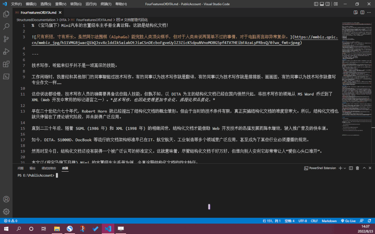This screenshot has width=375, height=234.
Task: Expand StructuredDocumentation breadcrumb
Action: 36,20
